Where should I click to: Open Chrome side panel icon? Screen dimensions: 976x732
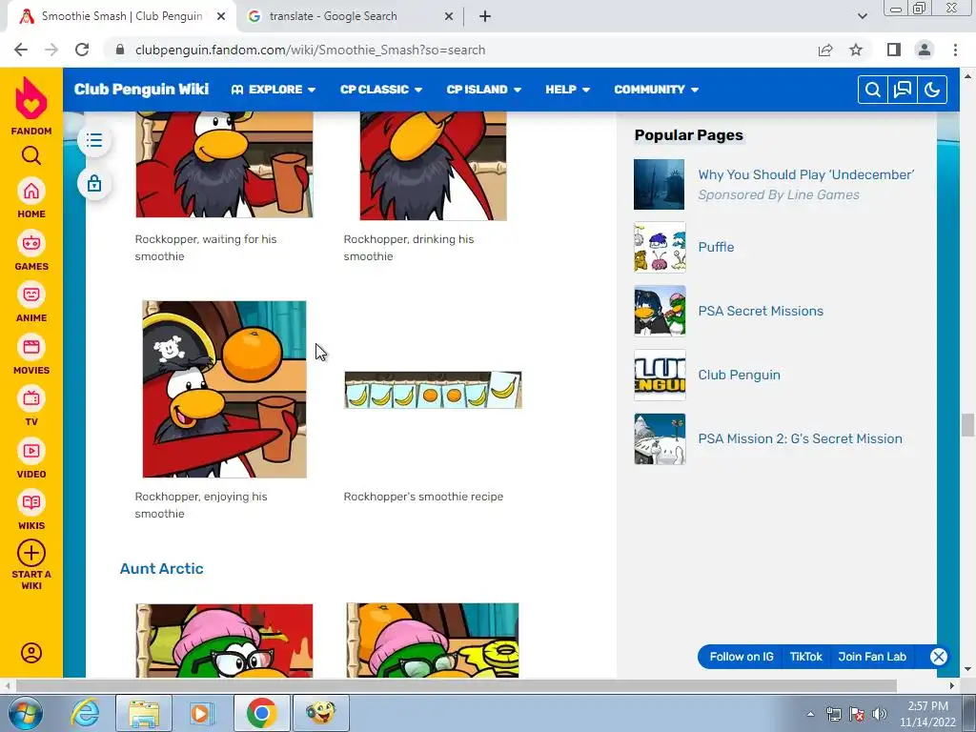pos(894,50)
